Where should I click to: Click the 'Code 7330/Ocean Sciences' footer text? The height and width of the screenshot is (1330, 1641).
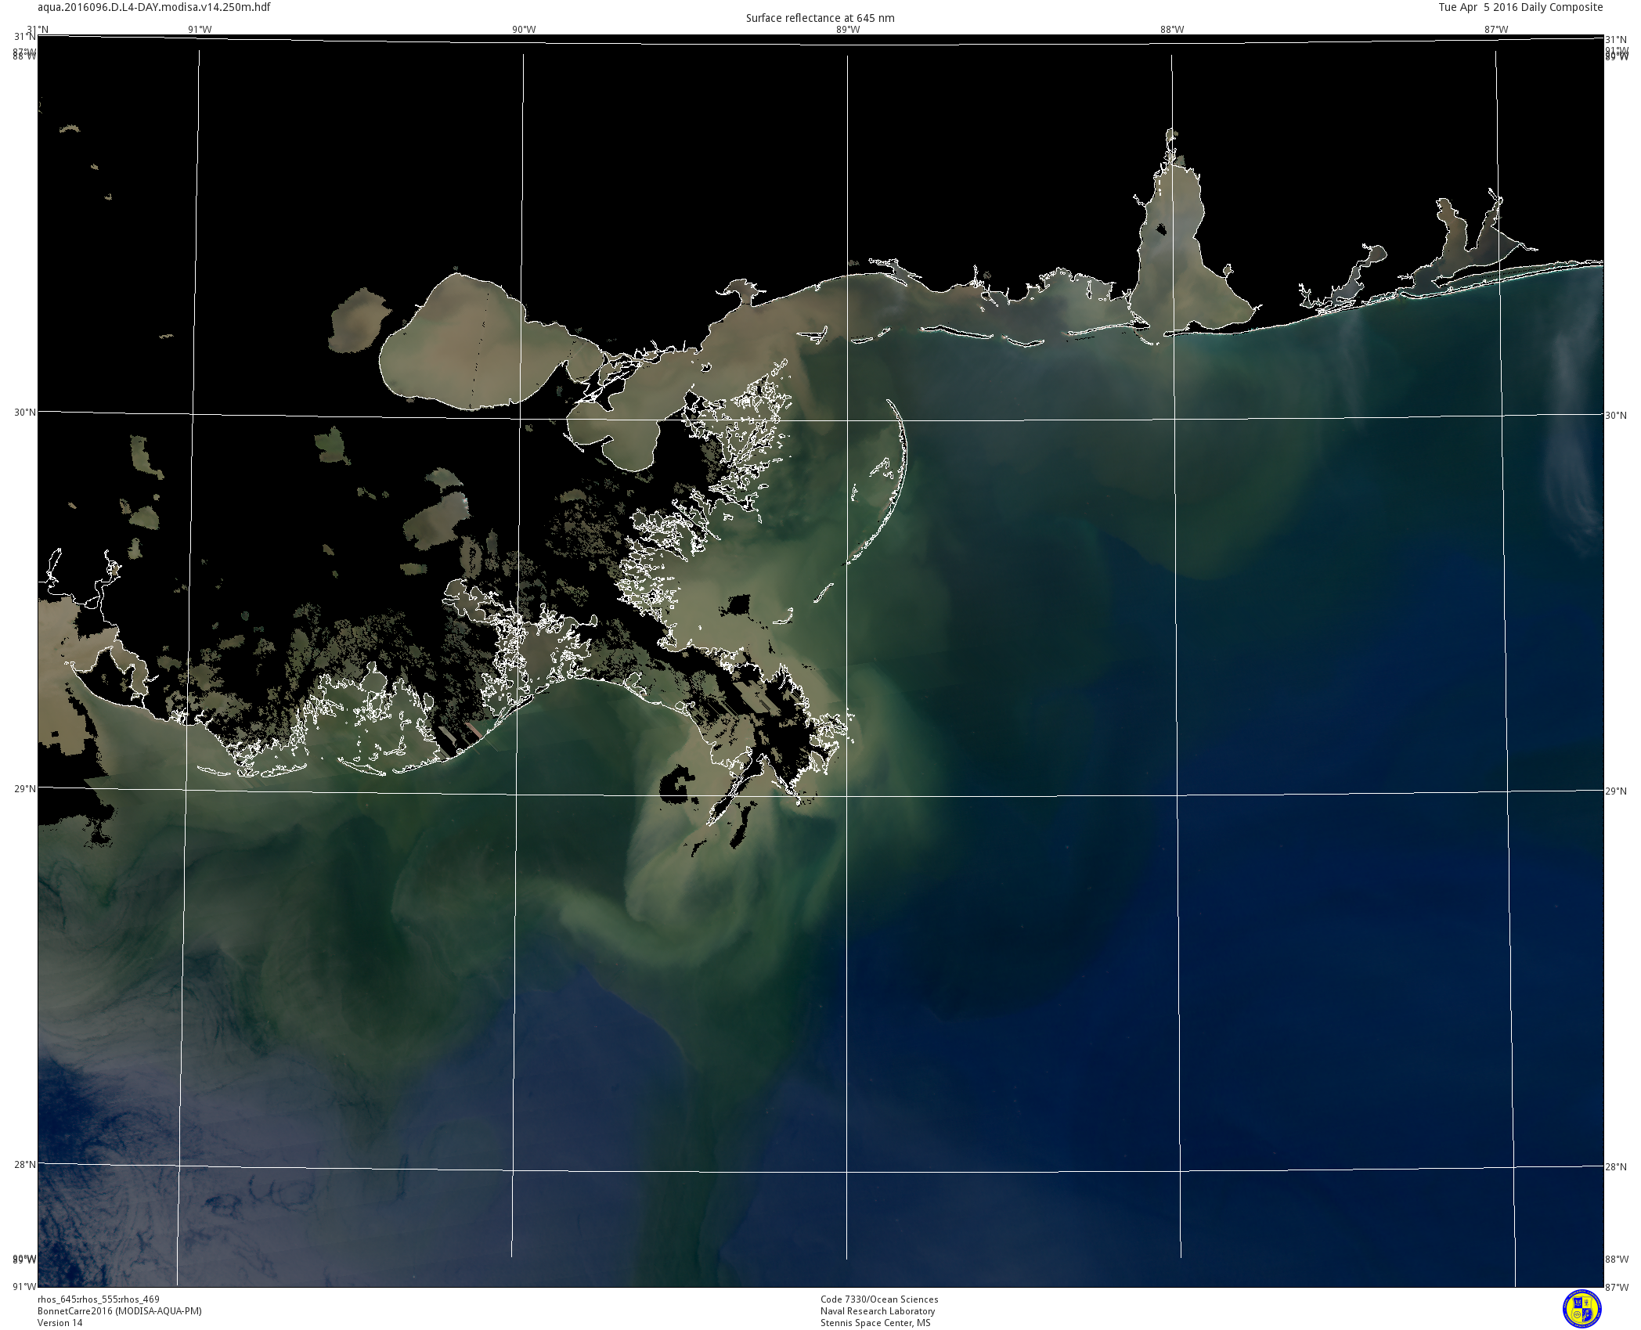(878, 1299)
